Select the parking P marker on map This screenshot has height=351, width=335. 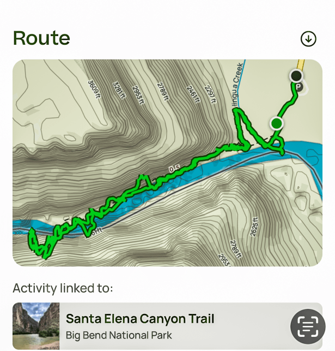(x=299, y=87)
